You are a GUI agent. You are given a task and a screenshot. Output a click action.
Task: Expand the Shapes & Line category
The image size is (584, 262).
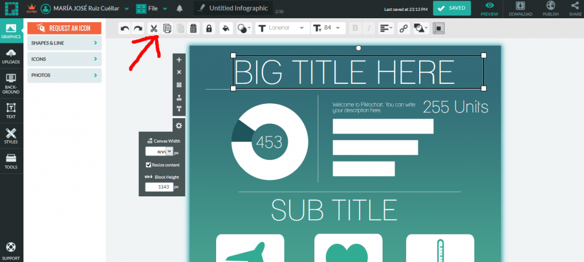(64, 43)
